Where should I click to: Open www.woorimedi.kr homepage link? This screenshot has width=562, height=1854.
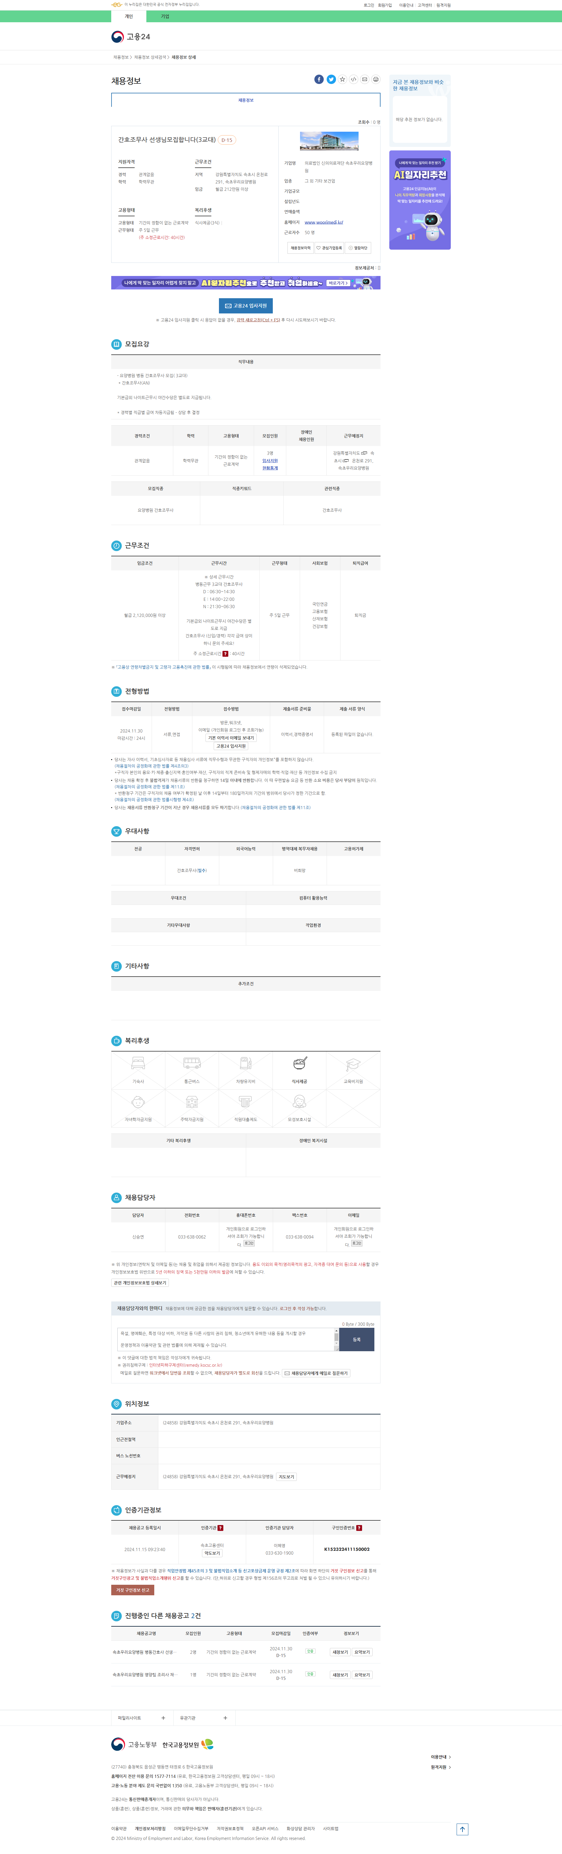click(x=323, y=222)
